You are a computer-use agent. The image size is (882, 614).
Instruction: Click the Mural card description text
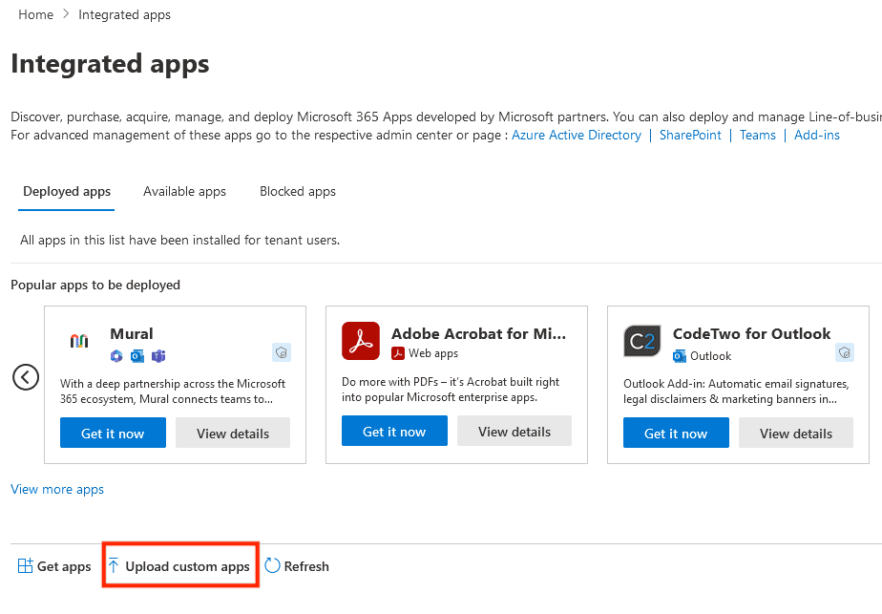tap(173, 392)
